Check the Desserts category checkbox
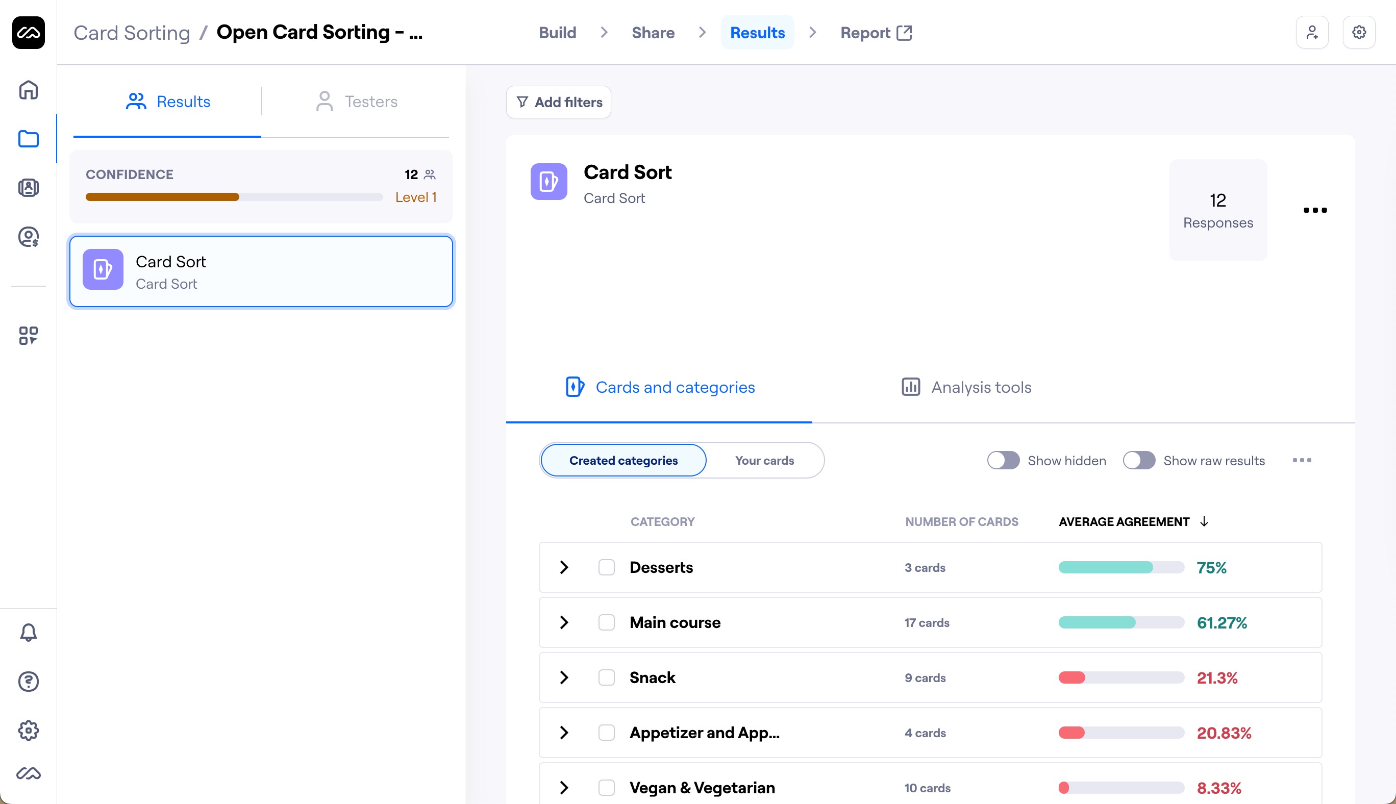The image size is (1396, 804). tap(606, 567)
